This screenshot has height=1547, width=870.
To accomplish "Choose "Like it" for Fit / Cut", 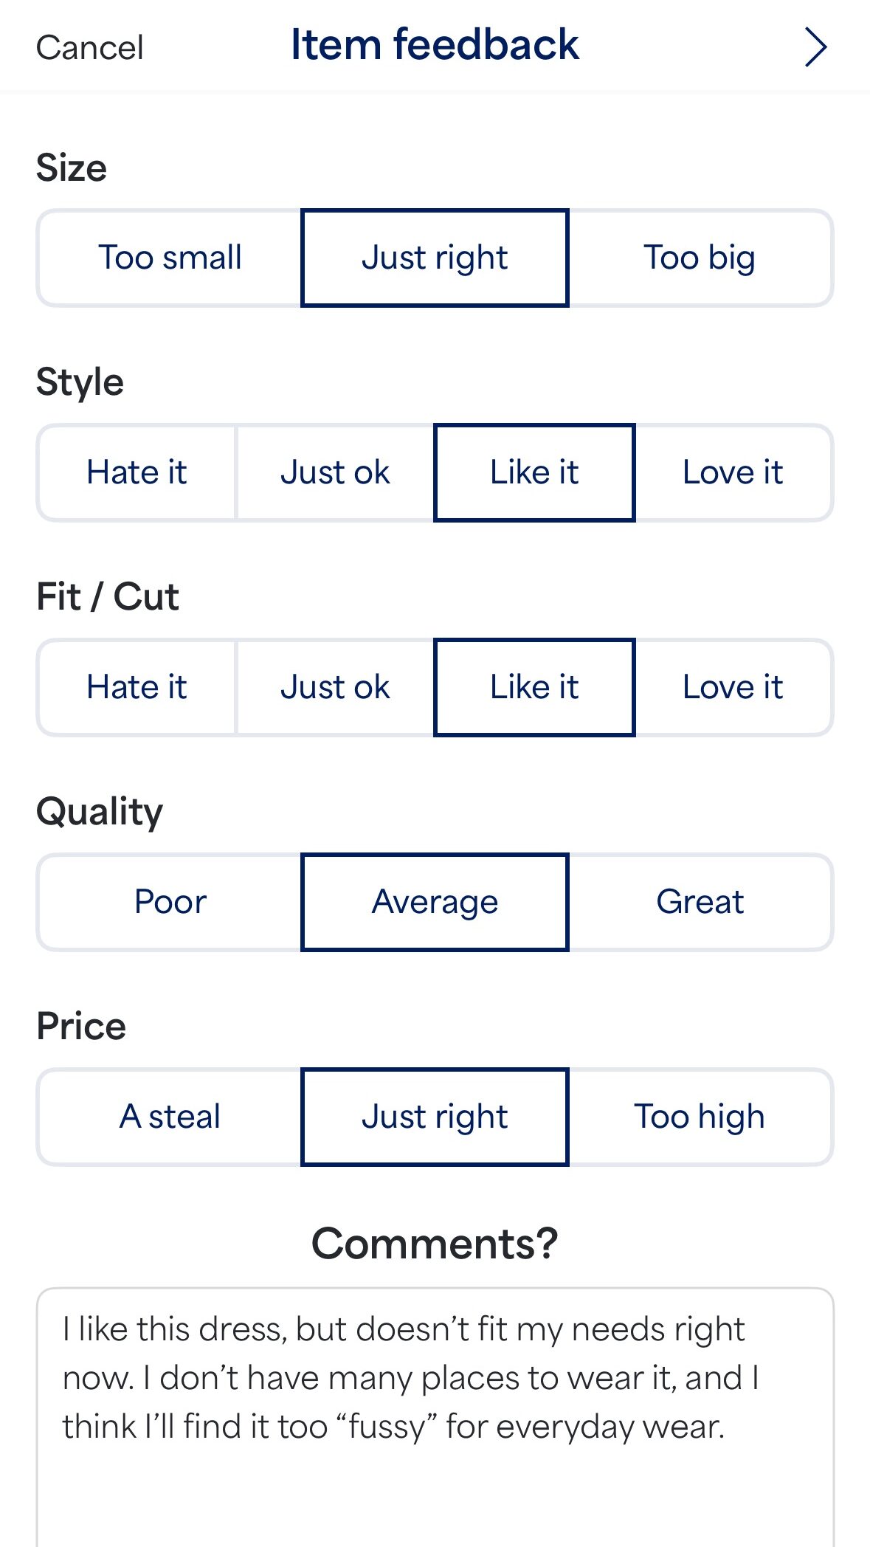I will (534, 687).
